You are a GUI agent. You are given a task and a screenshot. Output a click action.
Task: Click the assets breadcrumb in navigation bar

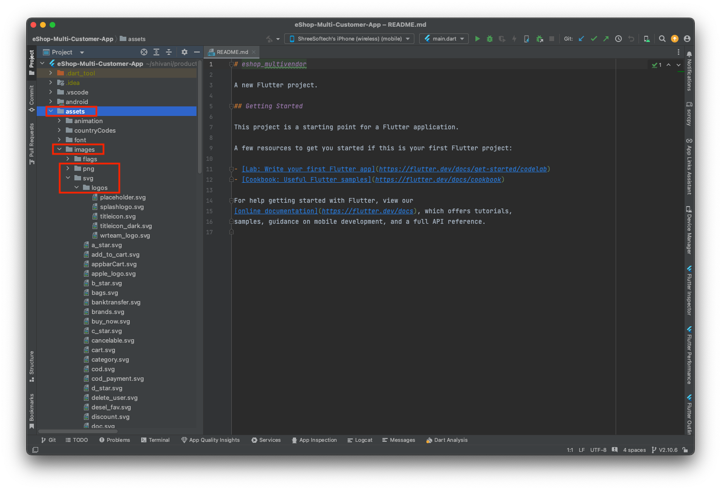(133, 39)
